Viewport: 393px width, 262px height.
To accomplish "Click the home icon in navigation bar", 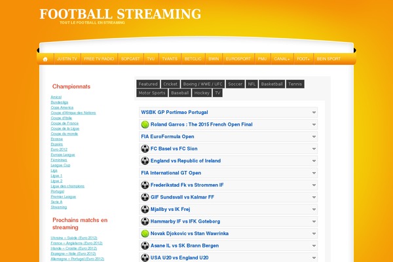I will [x=45, y=59].
